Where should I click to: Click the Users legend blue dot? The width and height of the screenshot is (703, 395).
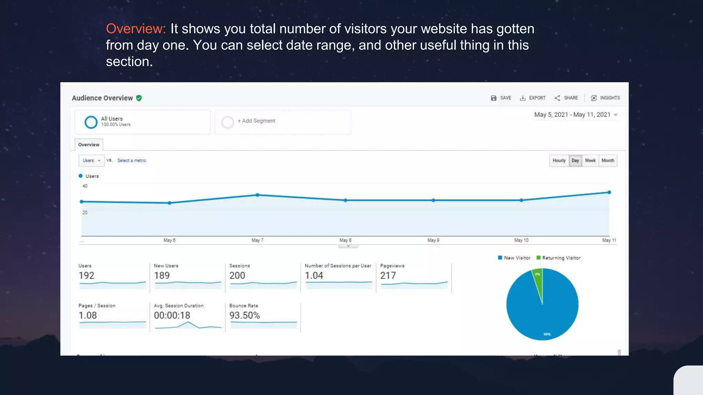click(81, 176)
